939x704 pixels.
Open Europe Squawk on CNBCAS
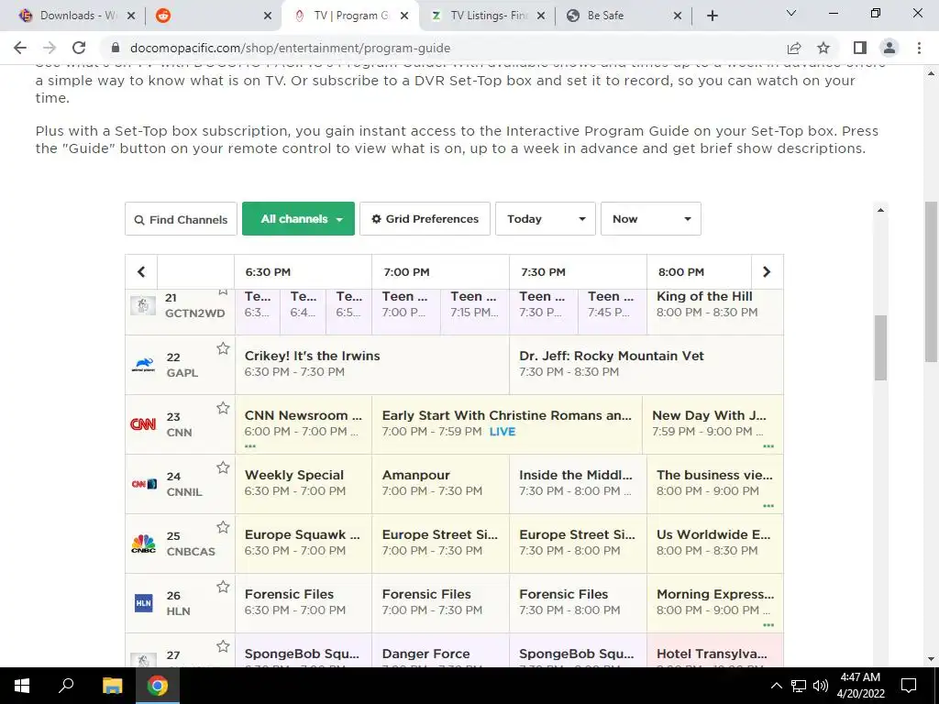tap(304, 544)
